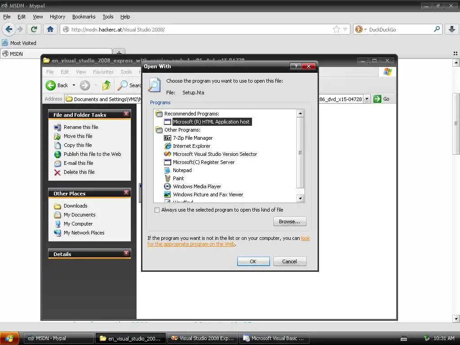Click the browser Forward arrow button
460x345 pixels.
click(x=20, y=29)
